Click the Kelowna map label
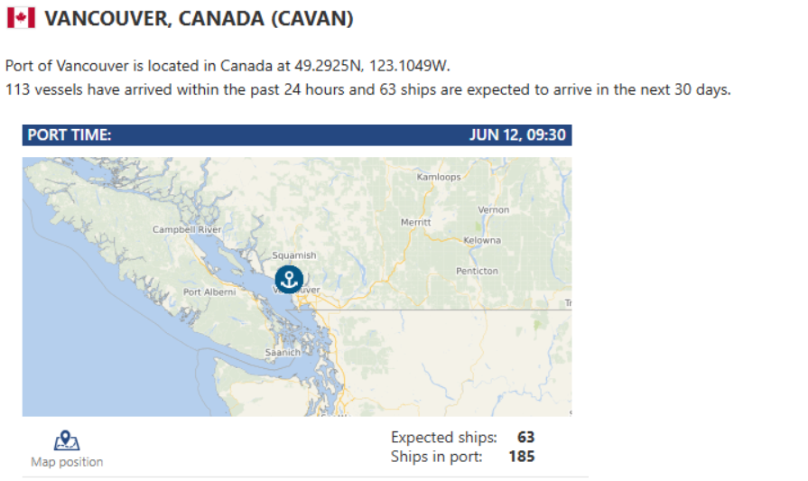 click(482, 240)
